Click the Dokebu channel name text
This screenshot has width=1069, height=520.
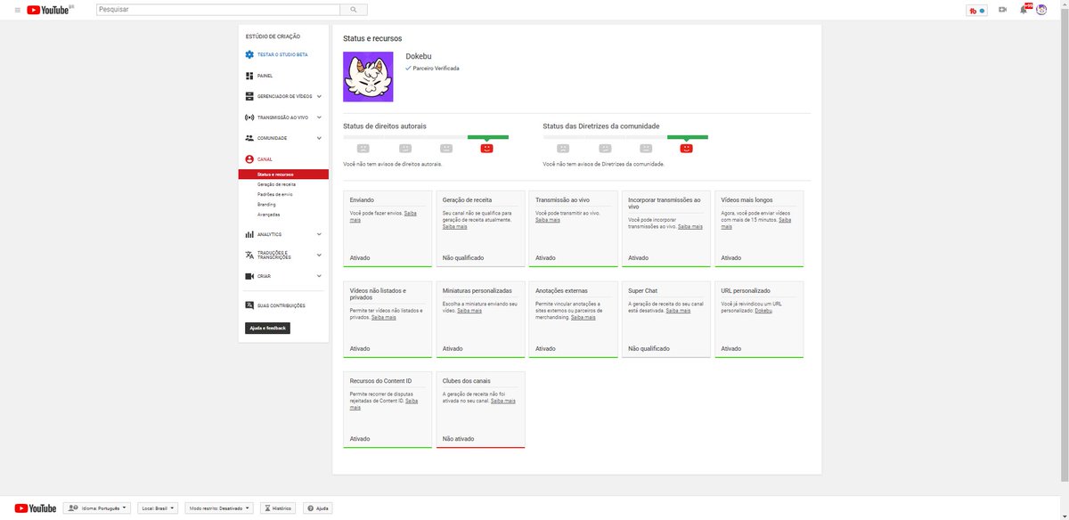coord(418,57)
